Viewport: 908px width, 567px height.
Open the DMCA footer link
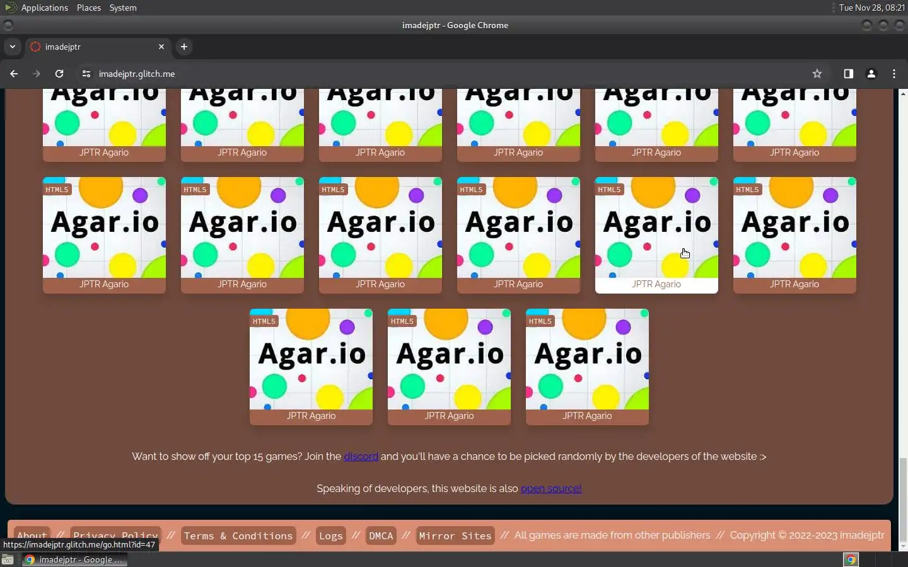(x=381, y=535)
